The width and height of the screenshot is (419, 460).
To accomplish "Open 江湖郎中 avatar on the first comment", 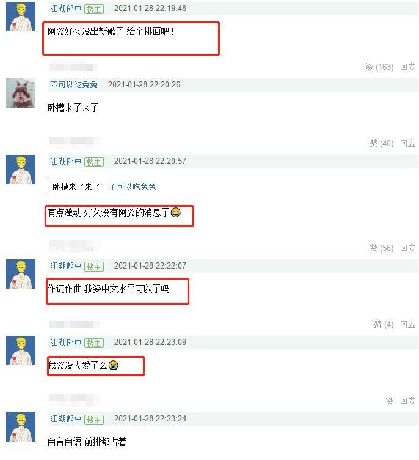I will click(21, 17).
